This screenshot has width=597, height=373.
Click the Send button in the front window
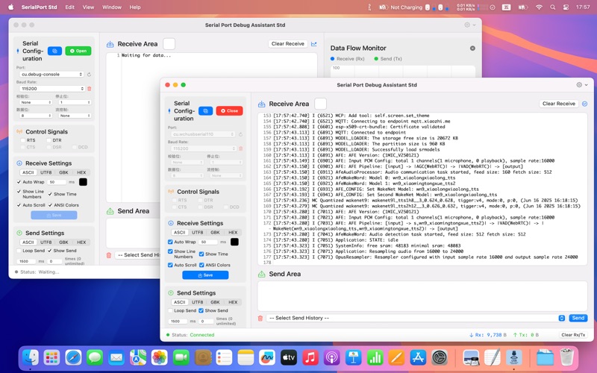(578, 319)
